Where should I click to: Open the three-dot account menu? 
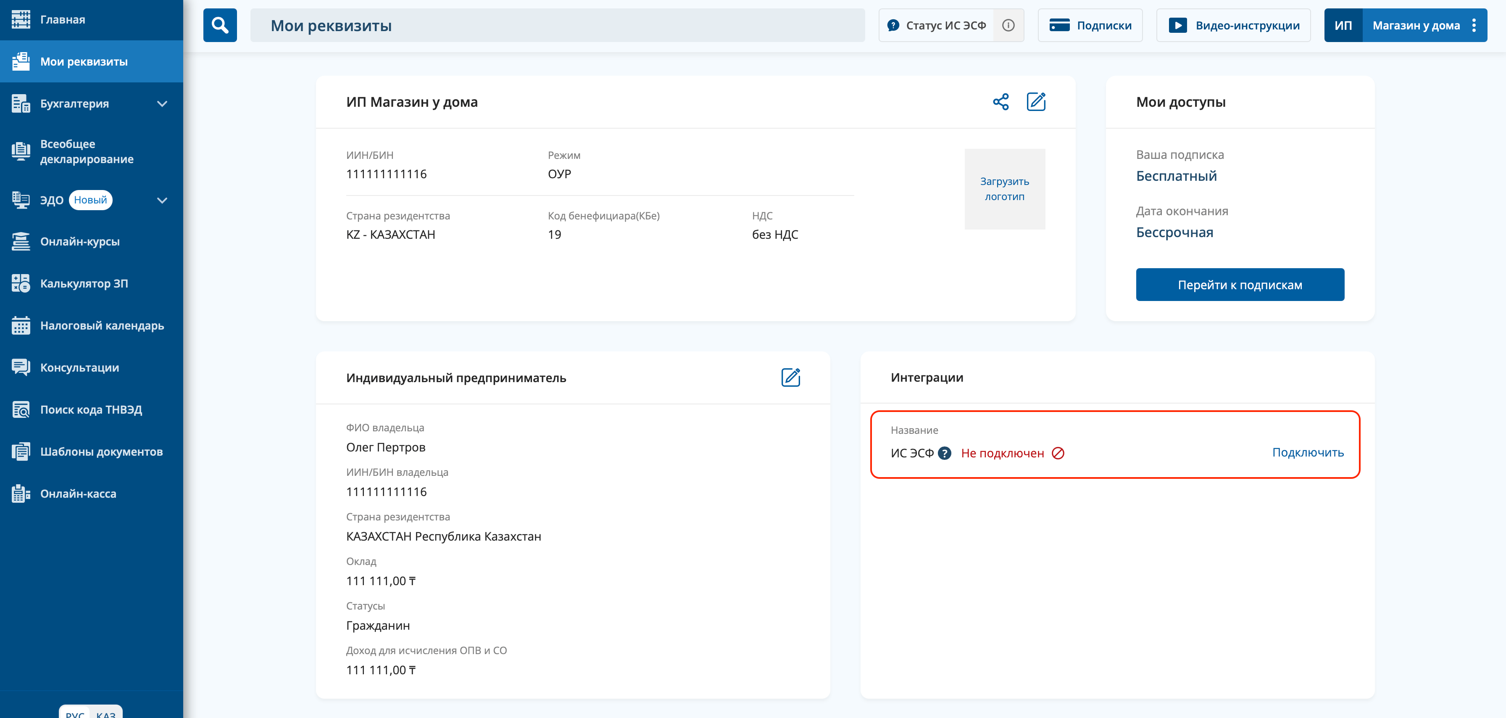point(1474,25)
